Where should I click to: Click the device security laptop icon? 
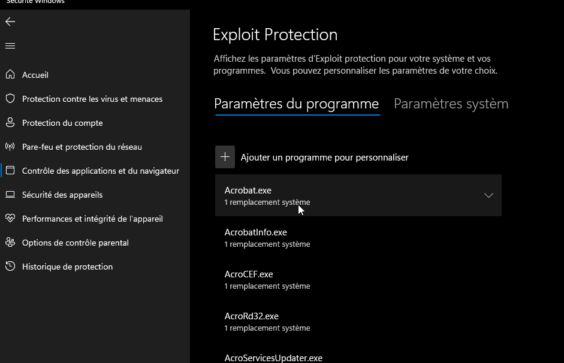point(10,195)
